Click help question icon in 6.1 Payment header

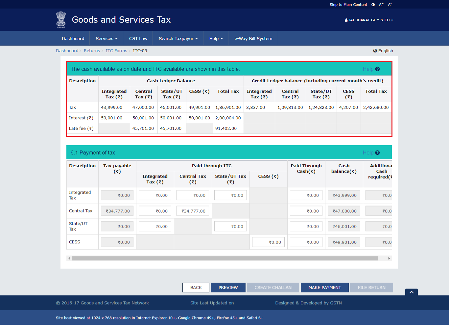(377, 153)
